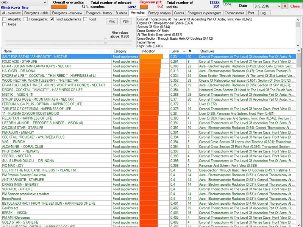Enable the Herbs checkbox
303x227 pixels.
(x=4, y=24)
